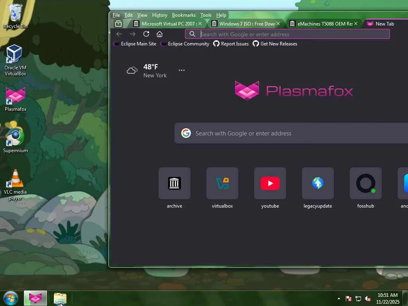The width and height of the screenshot is (408, 306).
Task: Select the Supermium desktop shortcut
Action: (16, 141)
